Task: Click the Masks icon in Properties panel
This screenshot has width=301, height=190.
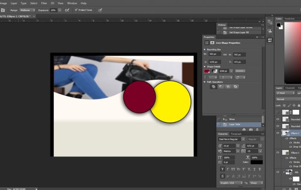Action: [212, 43]
